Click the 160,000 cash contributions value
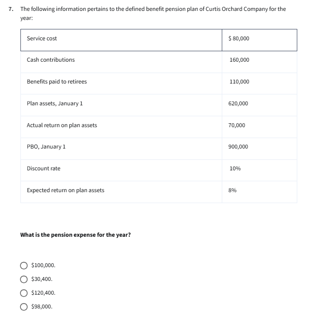This screenshot has height=316, width=312. [x=239, y=60]
